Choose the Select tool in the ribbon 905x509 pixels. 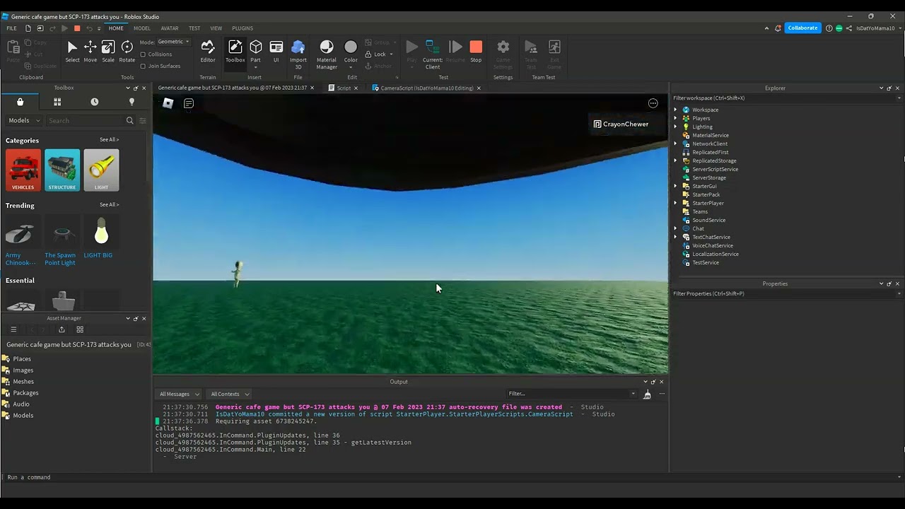coord(72,51)
